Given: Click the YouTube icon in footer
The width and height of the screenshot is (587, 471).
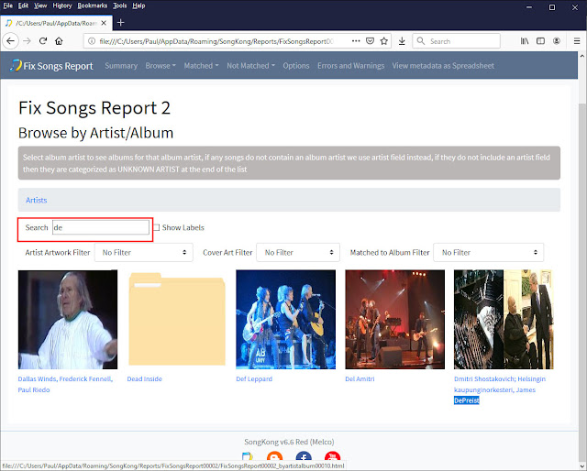Looking at the screenshot, I should 332,456.
